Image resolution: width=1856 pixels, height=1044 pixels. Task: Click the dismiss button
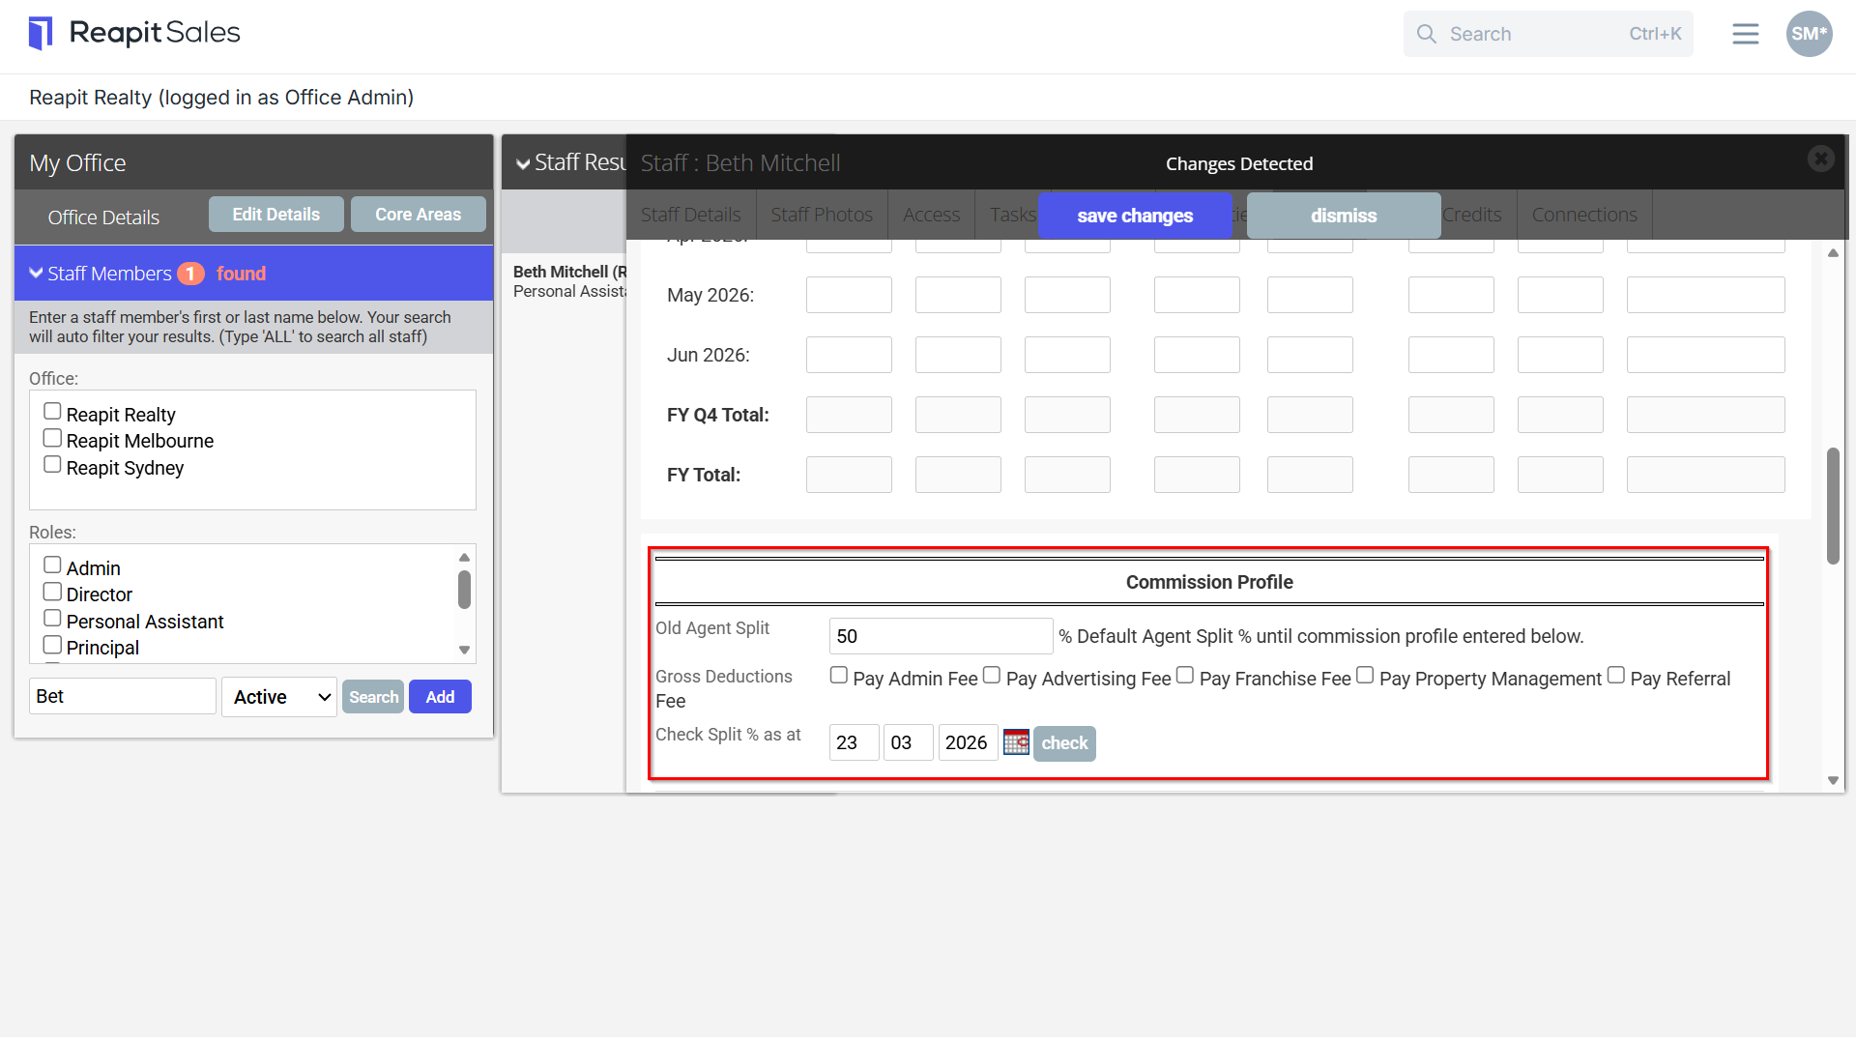point(1344,216)
